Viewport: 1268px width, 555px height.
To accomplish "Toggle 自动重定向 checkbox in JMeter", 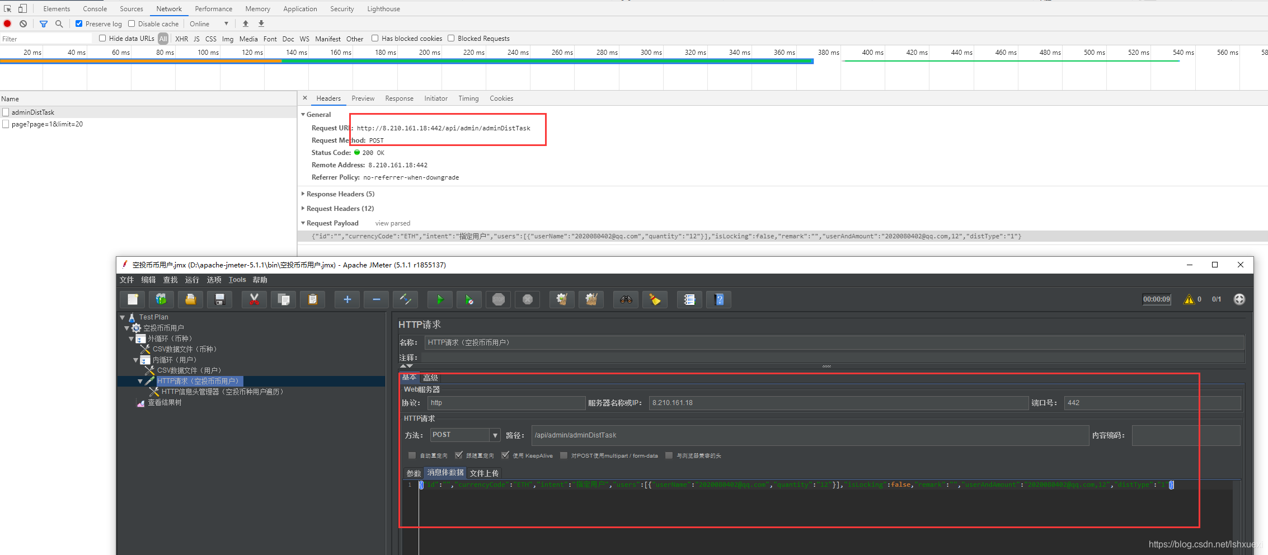I will pos(412,455).
